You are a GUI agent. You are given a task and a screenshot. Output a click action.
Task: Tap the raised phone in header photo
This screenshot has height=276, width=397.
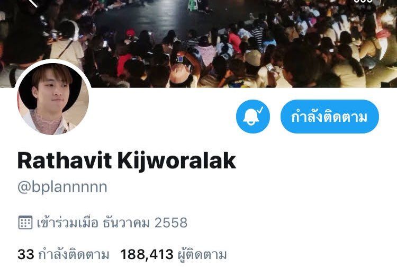(x=180, y=59)
